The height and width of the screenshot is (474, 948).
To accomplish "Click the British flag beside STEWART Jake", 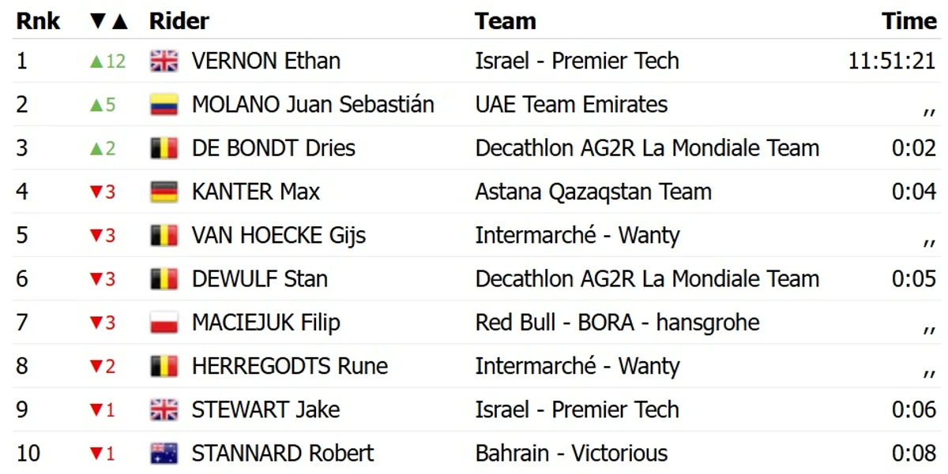I will pyautogui.click(x=164, y=410).
